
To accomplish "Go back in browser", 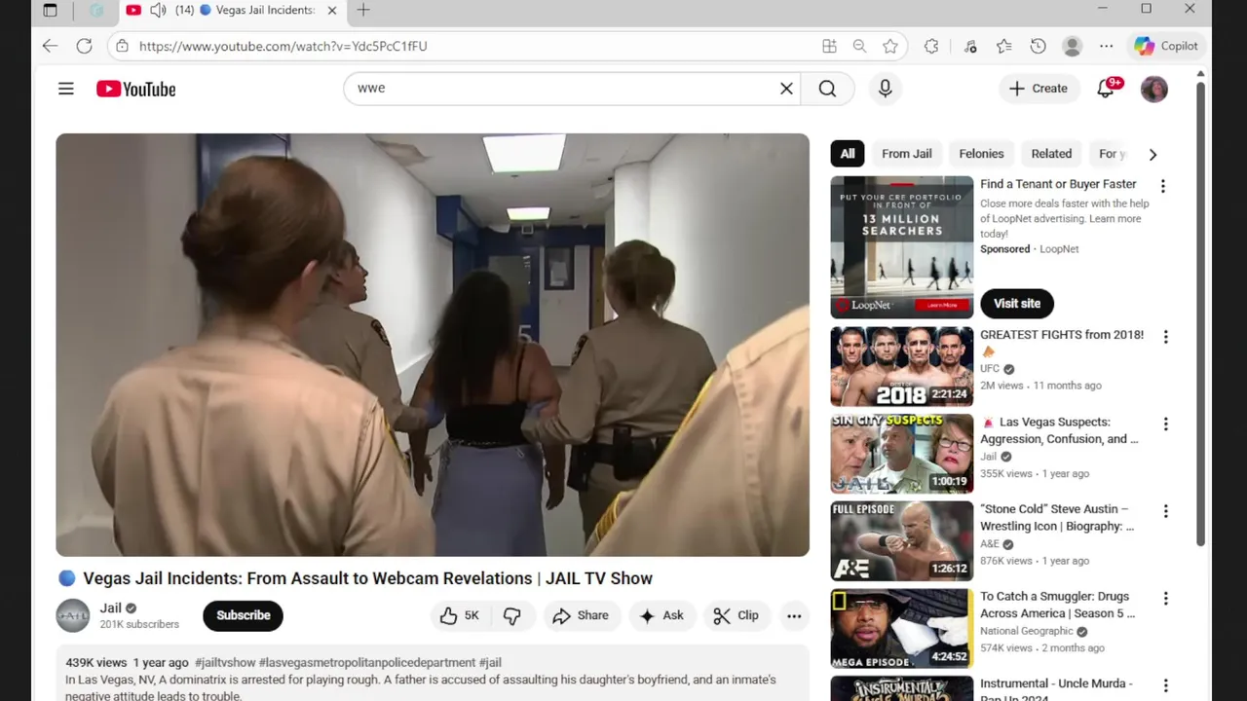I will [x=50, y=46].
